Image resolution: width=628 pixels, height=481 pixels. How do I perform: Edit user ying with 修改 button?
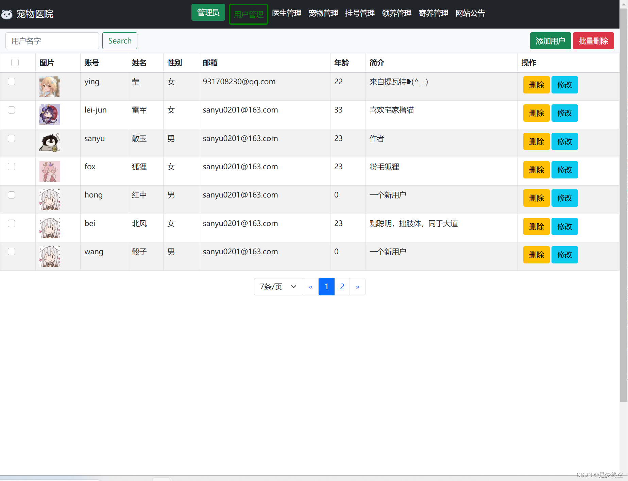click(565, 85)
